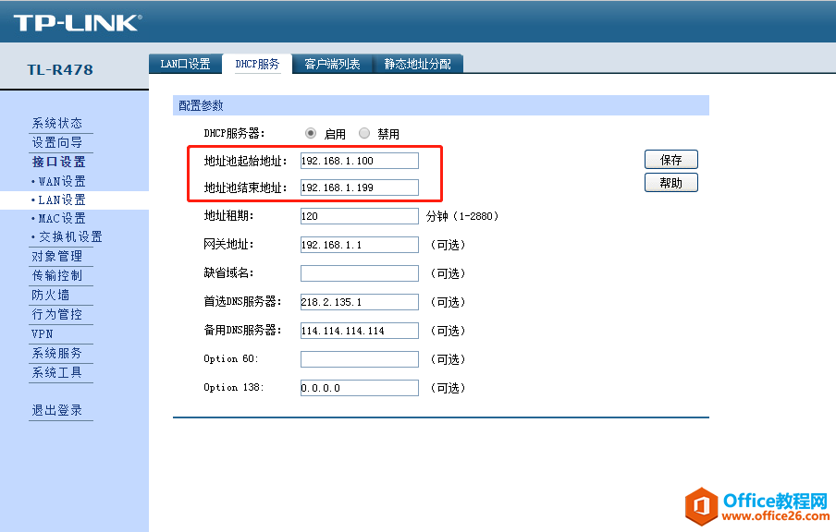The width and height of the screenshot is (836, 532).
Task: Click 退出登录 to log out
Action: coord(57,411)
